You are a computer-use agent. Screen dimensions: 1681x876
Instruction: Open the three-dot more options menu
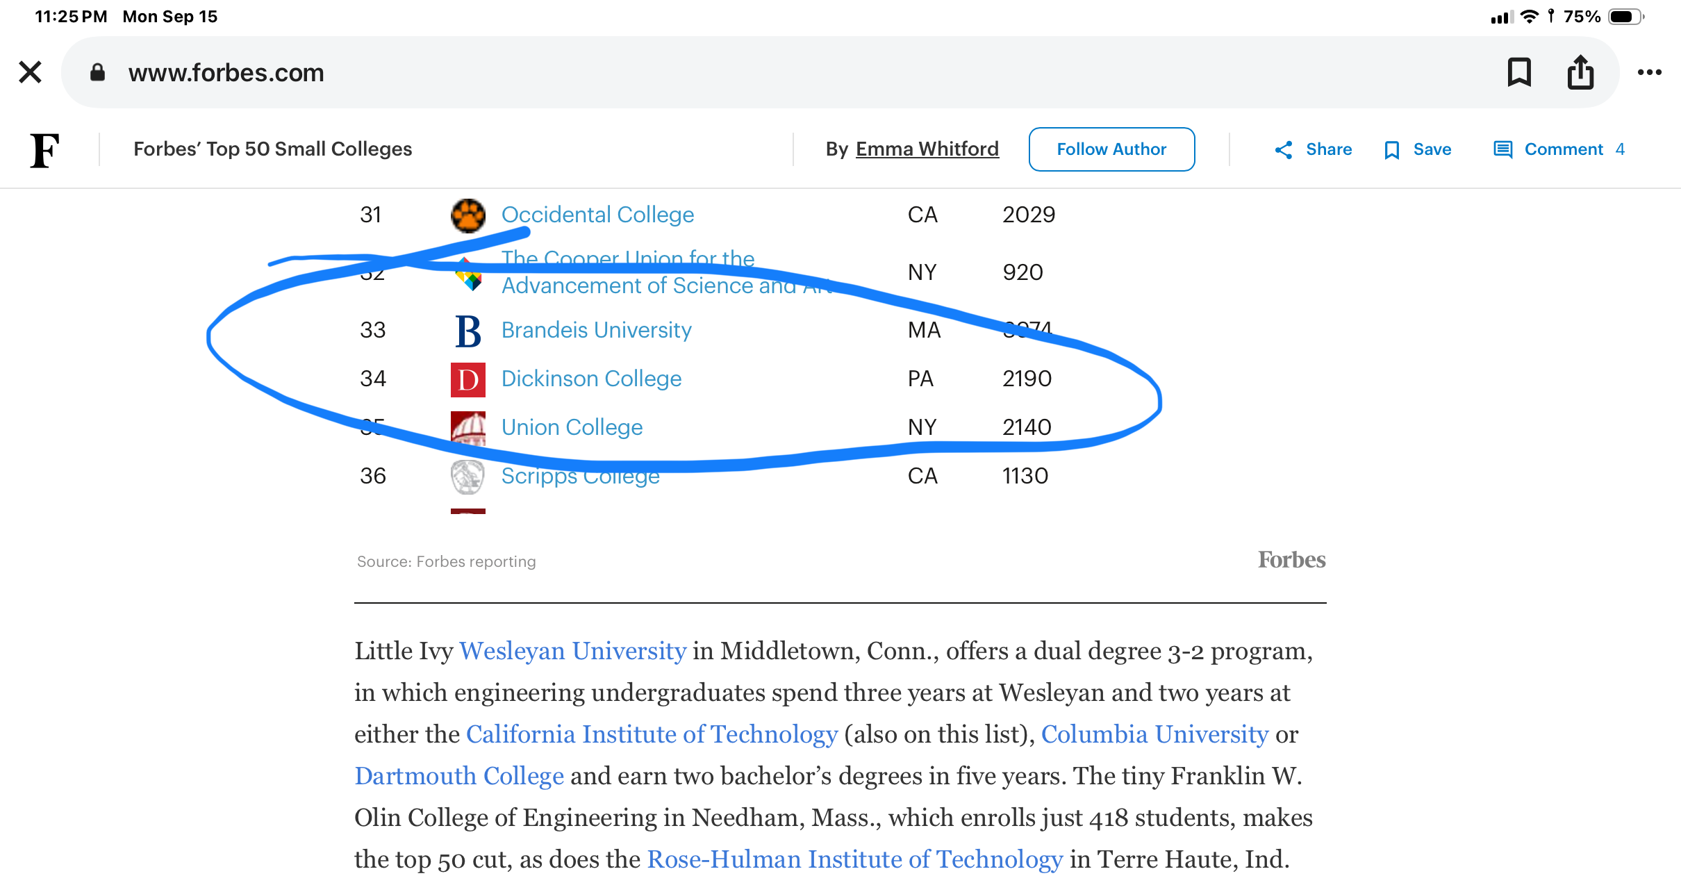1649,72
